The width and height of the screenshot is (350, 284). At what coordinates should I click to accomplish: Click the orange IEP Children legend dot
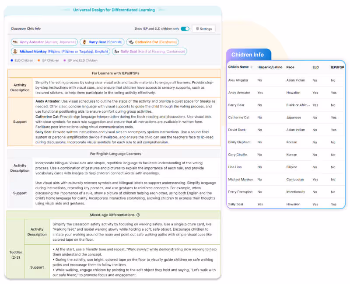tap(39, 60)
